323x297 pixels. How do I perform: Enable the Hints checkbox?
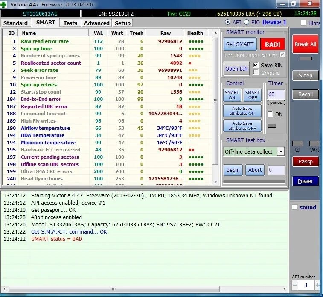(303, 23)
